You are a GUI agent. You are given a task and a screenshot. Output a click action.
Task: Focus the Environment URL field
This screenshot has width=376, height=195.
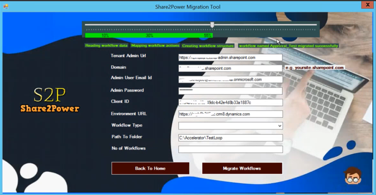231,114
